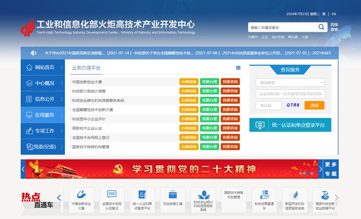
Task: Open 更多专题 link beside banner
Action: coord(331,169)
